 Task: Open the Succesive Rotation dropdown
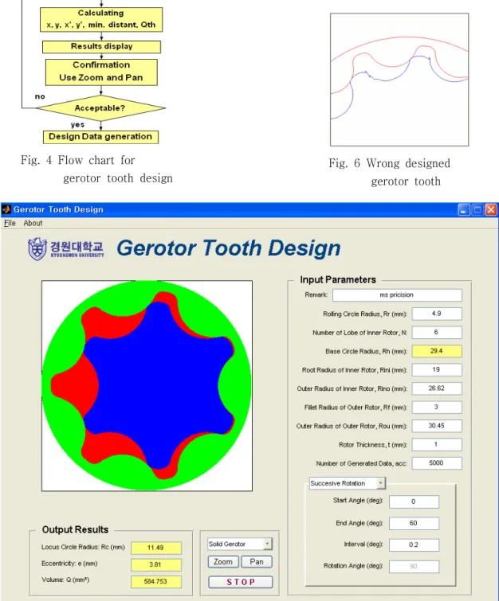tap(348, 483)
